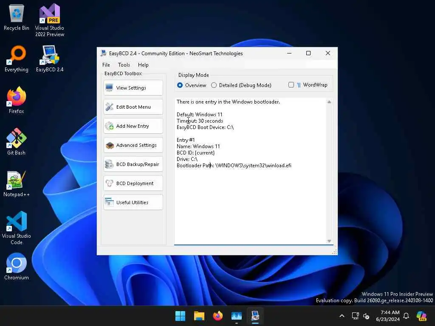
Task: Open the File menu
Action: tap(106, 65)
